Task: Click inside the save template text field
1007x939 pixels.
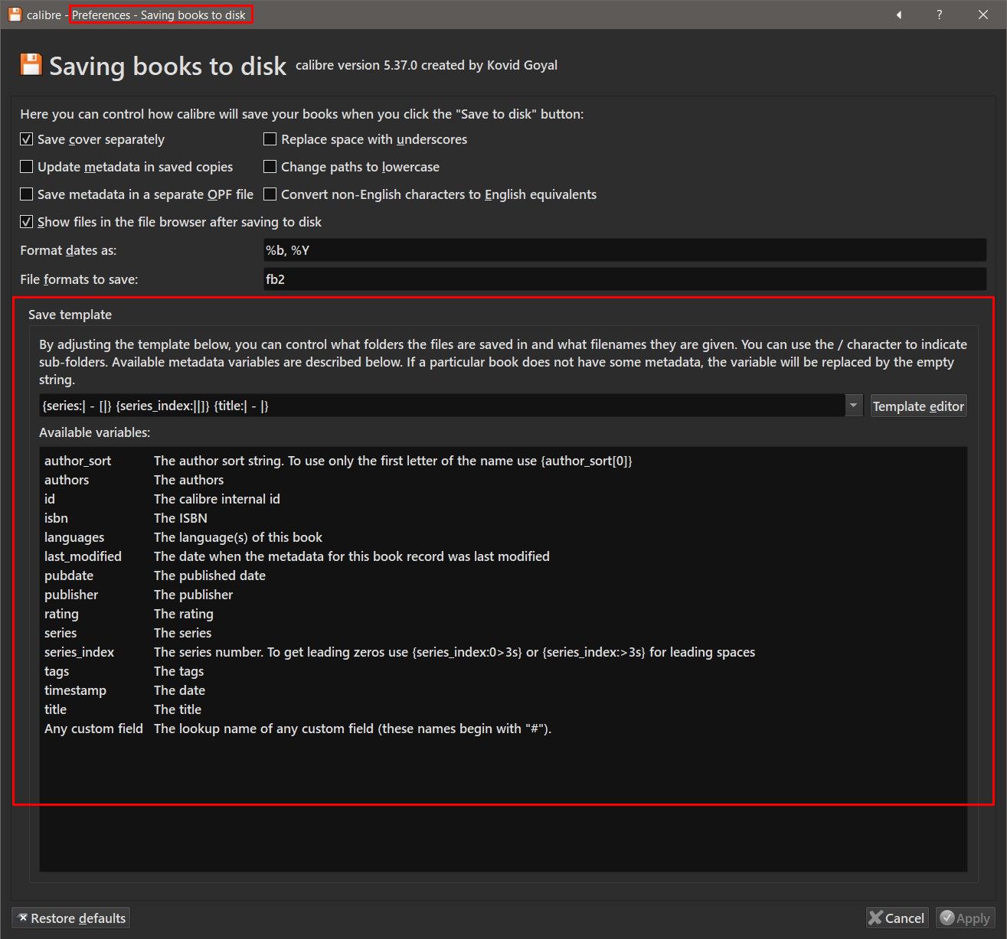Action: tap(440, 406)
